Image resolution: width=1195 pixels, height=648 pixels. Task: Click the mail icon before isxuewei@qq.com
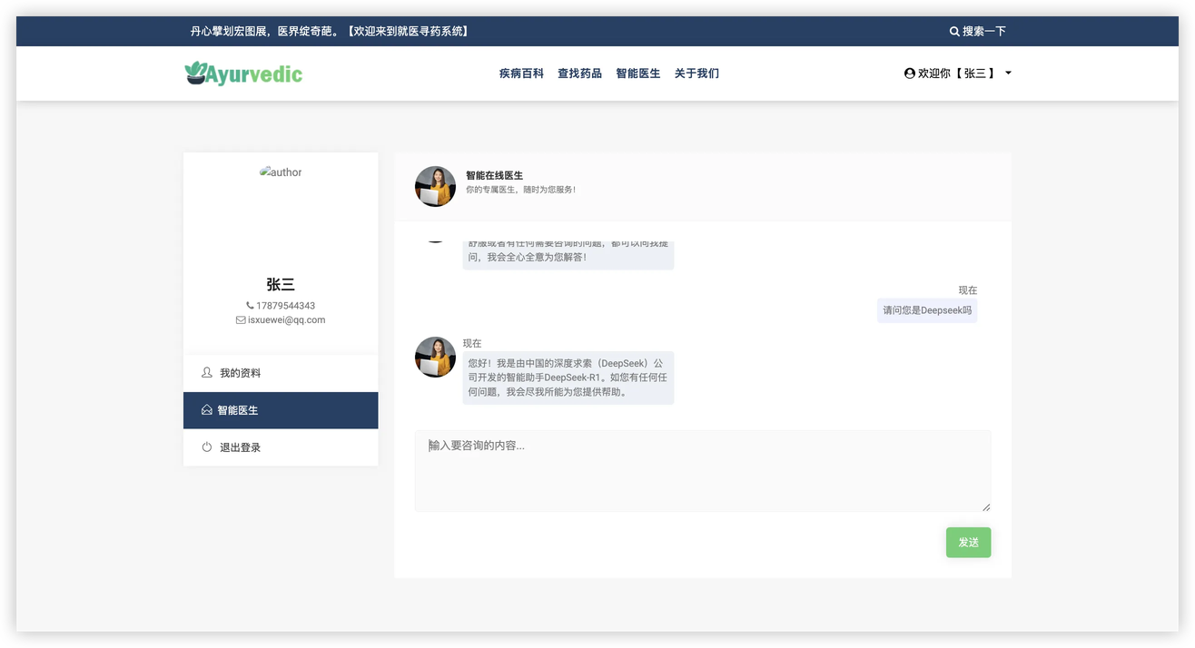[241, 319]
